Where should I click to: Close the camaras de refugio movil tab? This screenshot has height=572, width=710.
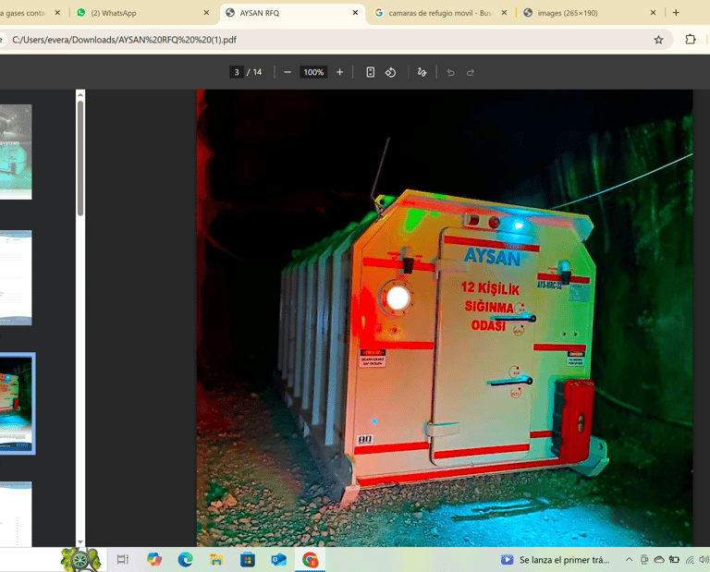[x=504, y=13]
